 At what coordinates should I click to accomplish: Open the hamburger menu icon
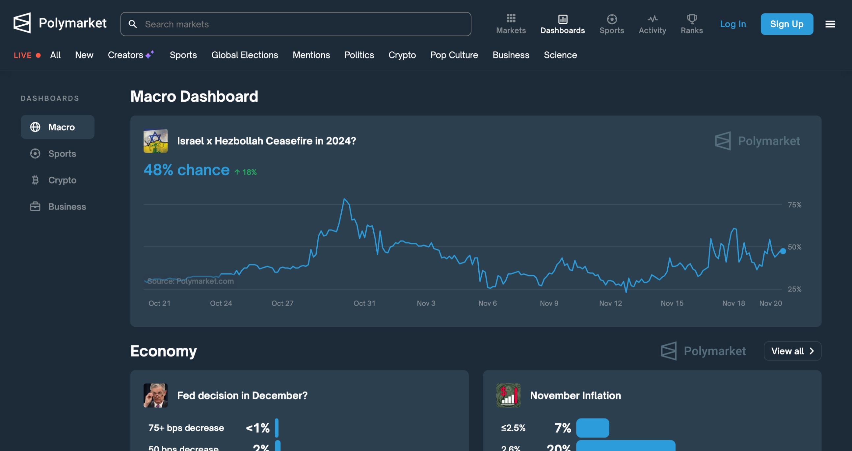pyautogui.click(x=830, y=24)
